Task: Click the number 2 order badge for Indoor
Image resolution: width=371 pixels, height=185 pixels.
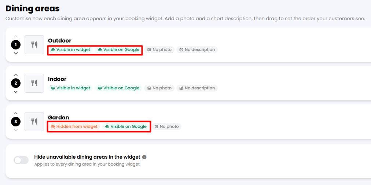Action: coord(16,83)
